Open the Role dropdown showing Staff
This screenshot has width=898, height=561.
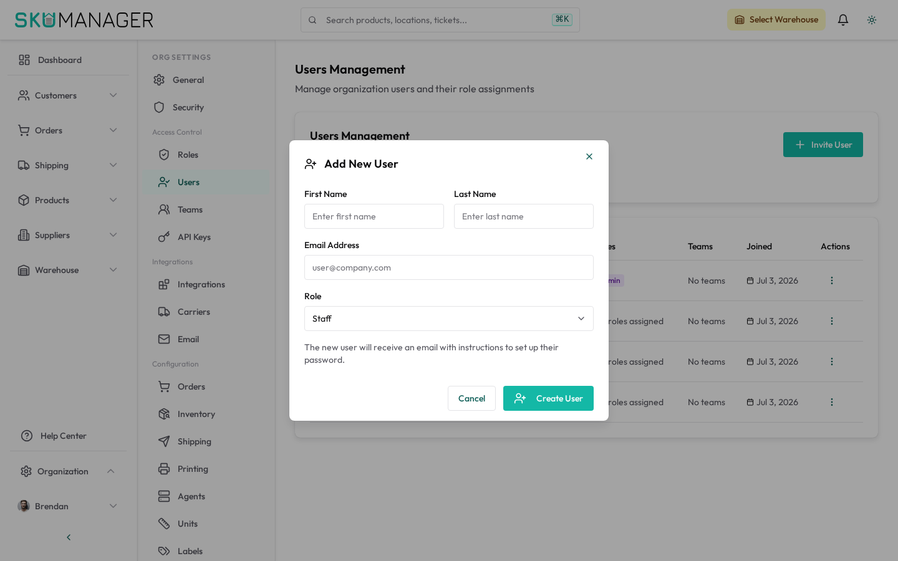point(449,319)
